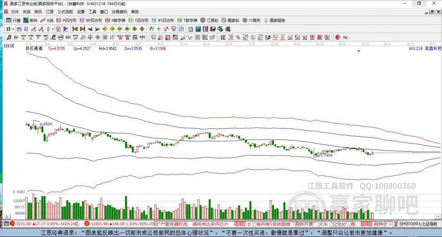Open the 行情 market quotes view

13,20
